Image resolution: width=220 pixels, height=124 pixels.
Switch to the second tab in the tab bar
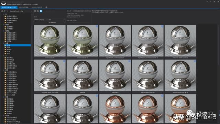24,7
